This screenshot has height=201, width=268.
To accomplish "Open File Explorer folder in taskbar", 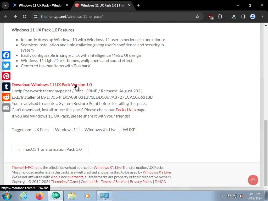I will 72,196.
